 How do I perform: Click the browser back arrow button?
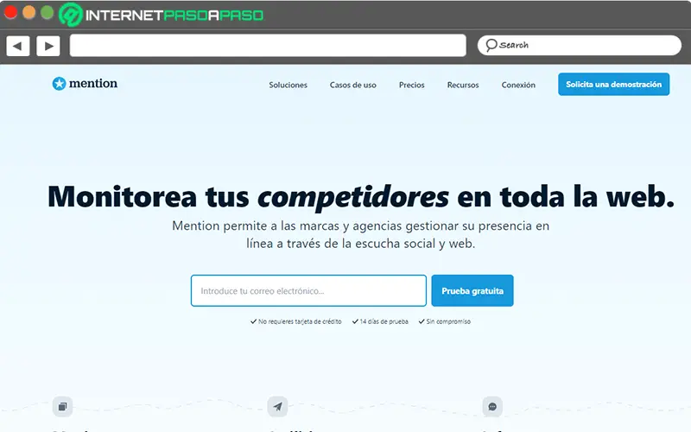coord(18,46)
